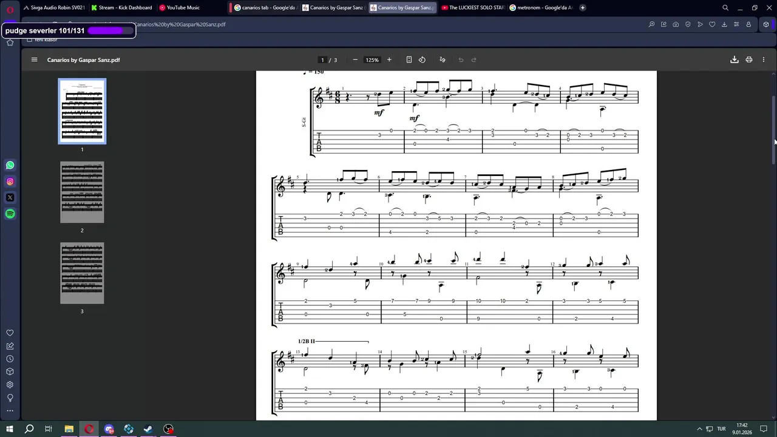This screenshot has height=437, width=777.
Task: Open Opera settings gear in sidebar
Action: click(x=10, y=385)
